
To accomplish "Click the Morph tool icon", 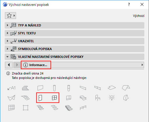I will coord(126,98).
